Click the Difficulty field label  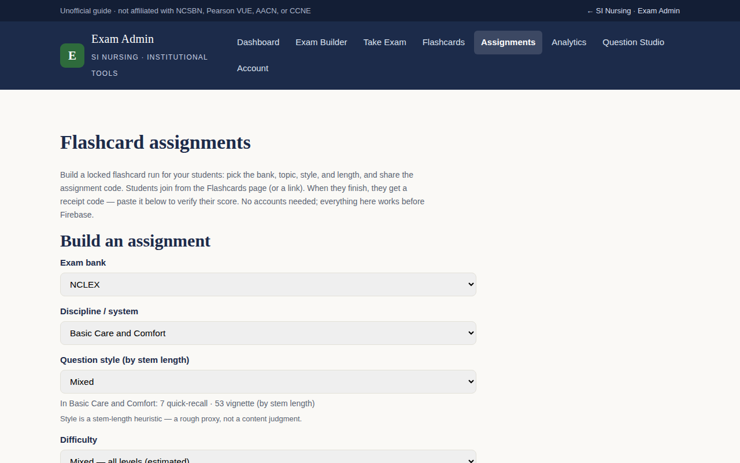click(x=79, y=440)
